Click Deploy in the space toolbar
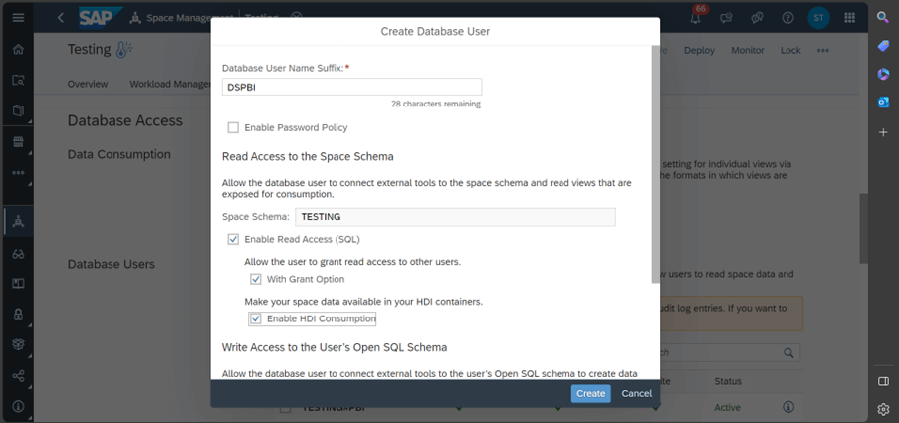Viewport: 899px width, 423px height. (699, 50)
